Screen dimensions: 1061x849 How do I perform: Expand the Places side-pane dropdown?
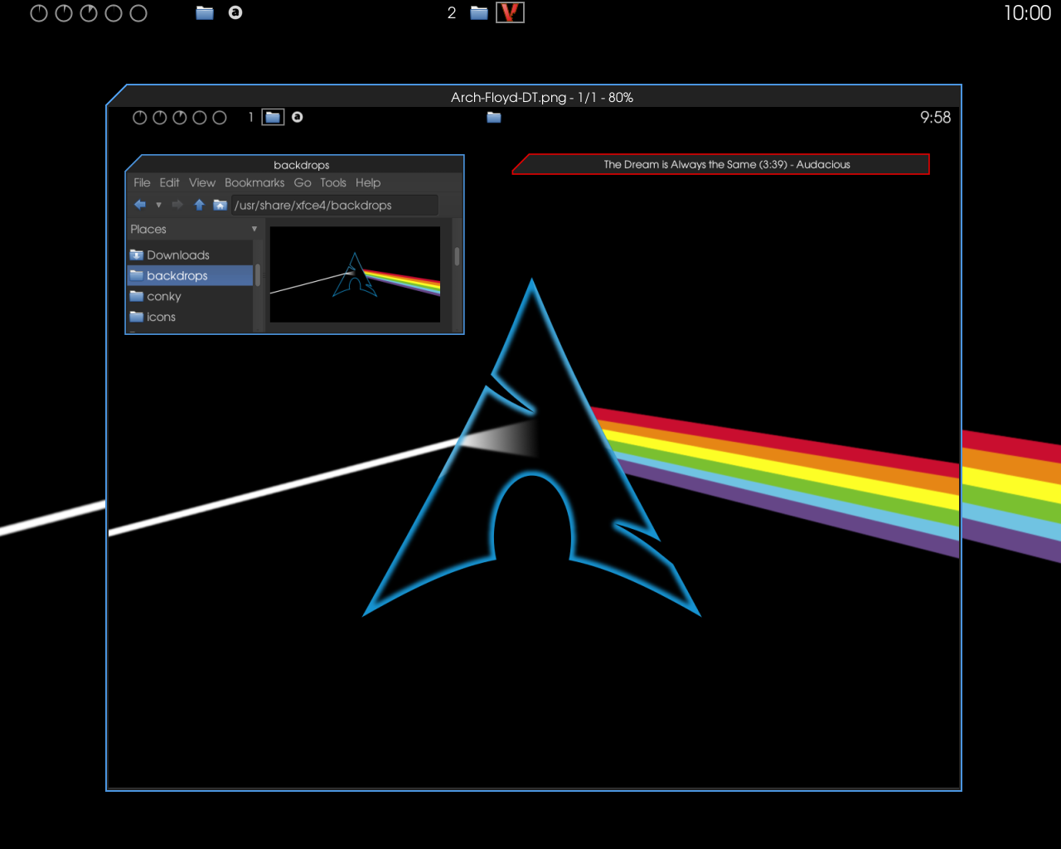254,229
